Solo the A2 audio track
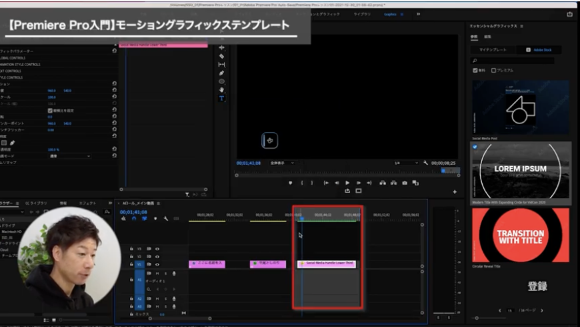The width and height of the screenshot is (580, 327). [165, 298]
